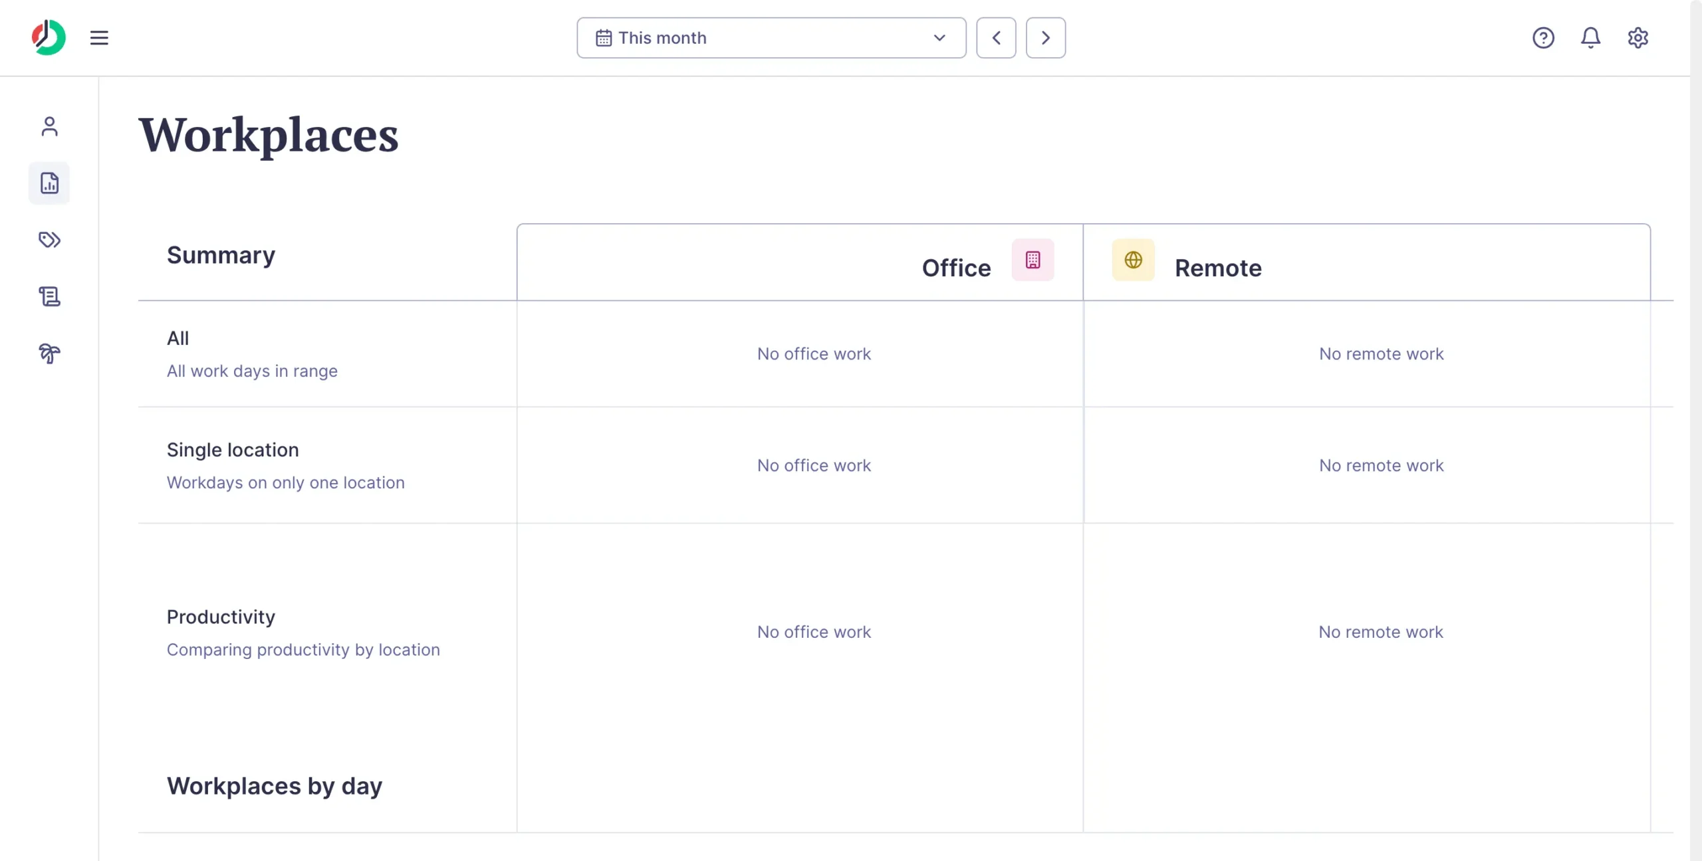Click the vertical scrollbar on the right edge

1696,430
